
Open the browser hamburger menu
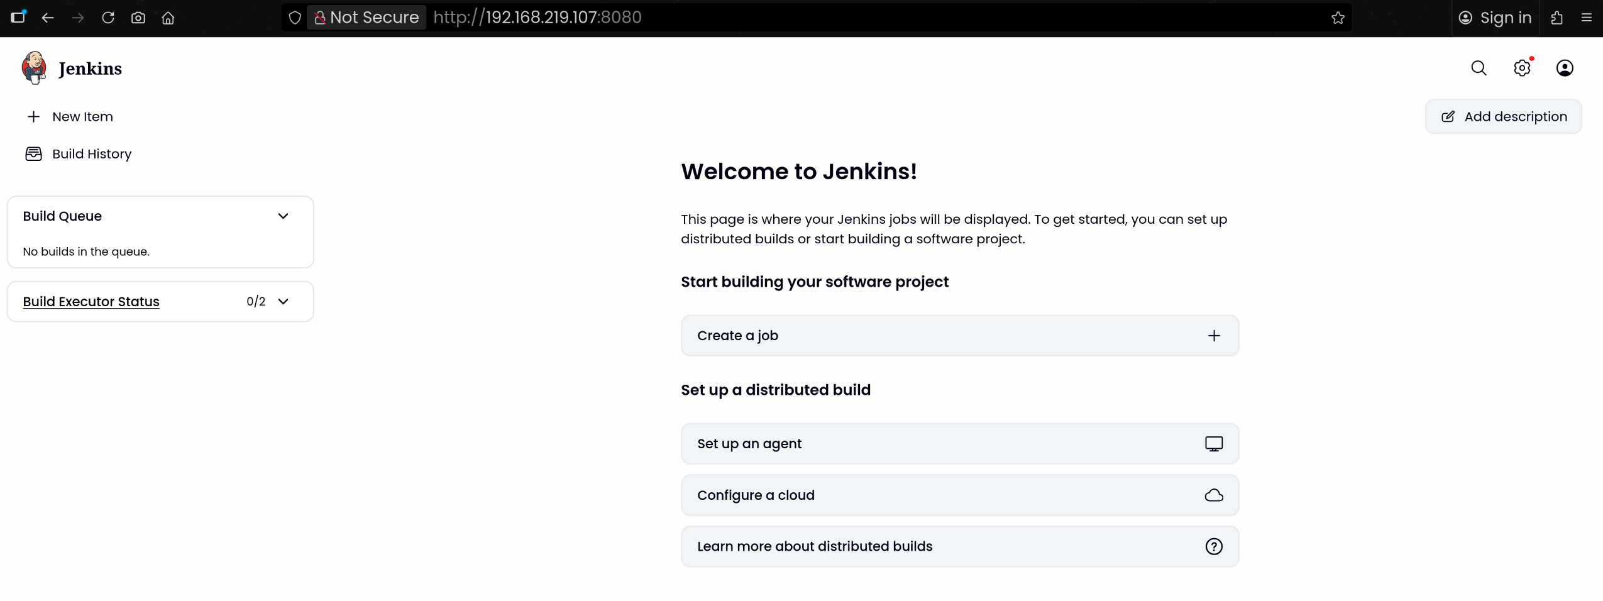pyautogui.click(x=1587, y=18)
